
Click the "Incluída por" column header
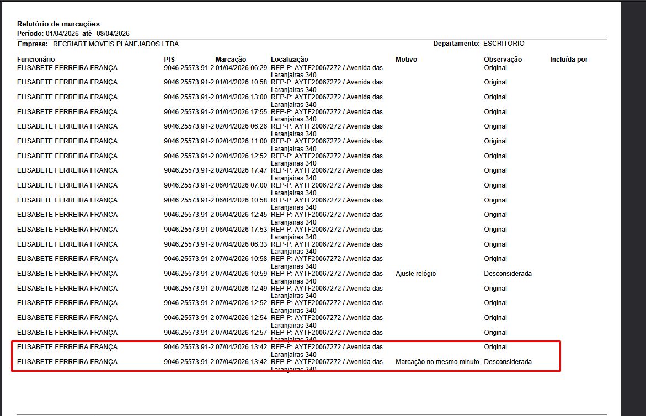click(569, 60)
